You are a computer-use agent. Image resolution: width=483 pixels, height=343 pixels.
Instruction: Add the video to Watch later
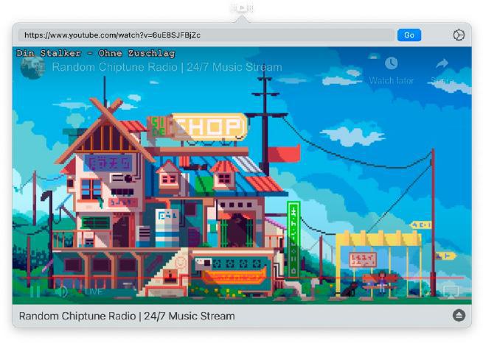392,71
